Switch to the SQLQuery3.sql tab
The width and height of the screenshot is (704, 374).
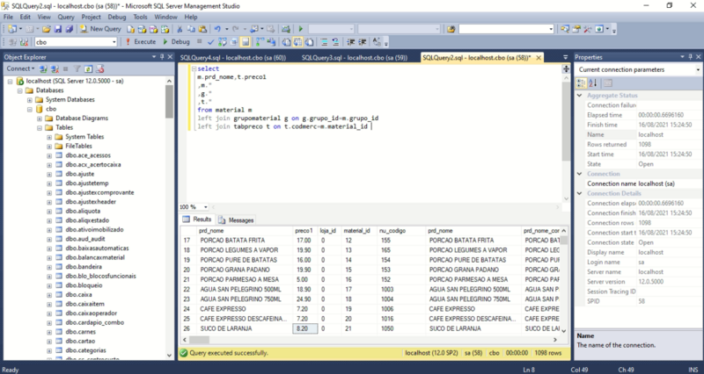(355, 58)
